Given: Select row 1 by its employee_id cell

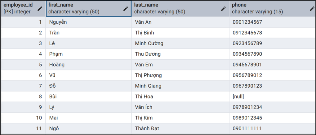Looking at the screenshot, I should [x=23, y=22].
